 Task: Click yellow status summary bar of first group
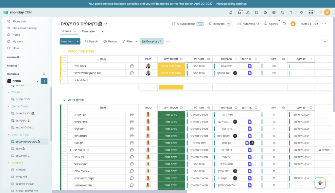pos(171,87)
